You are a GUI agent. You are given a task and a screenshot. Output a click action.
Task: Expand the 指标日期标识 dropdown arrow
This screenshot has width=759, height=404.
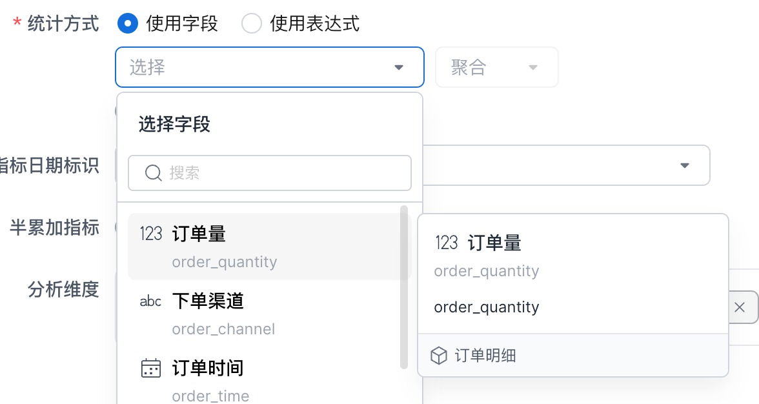pos(685,166)
